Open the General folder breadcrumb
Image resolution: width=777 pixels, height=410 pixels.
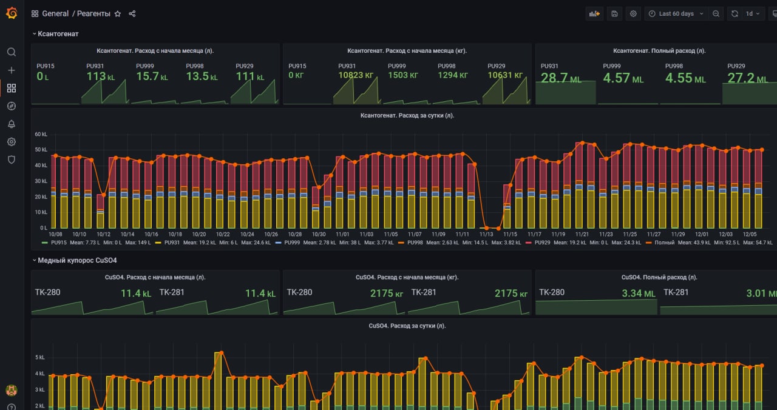tap(55, 13)
